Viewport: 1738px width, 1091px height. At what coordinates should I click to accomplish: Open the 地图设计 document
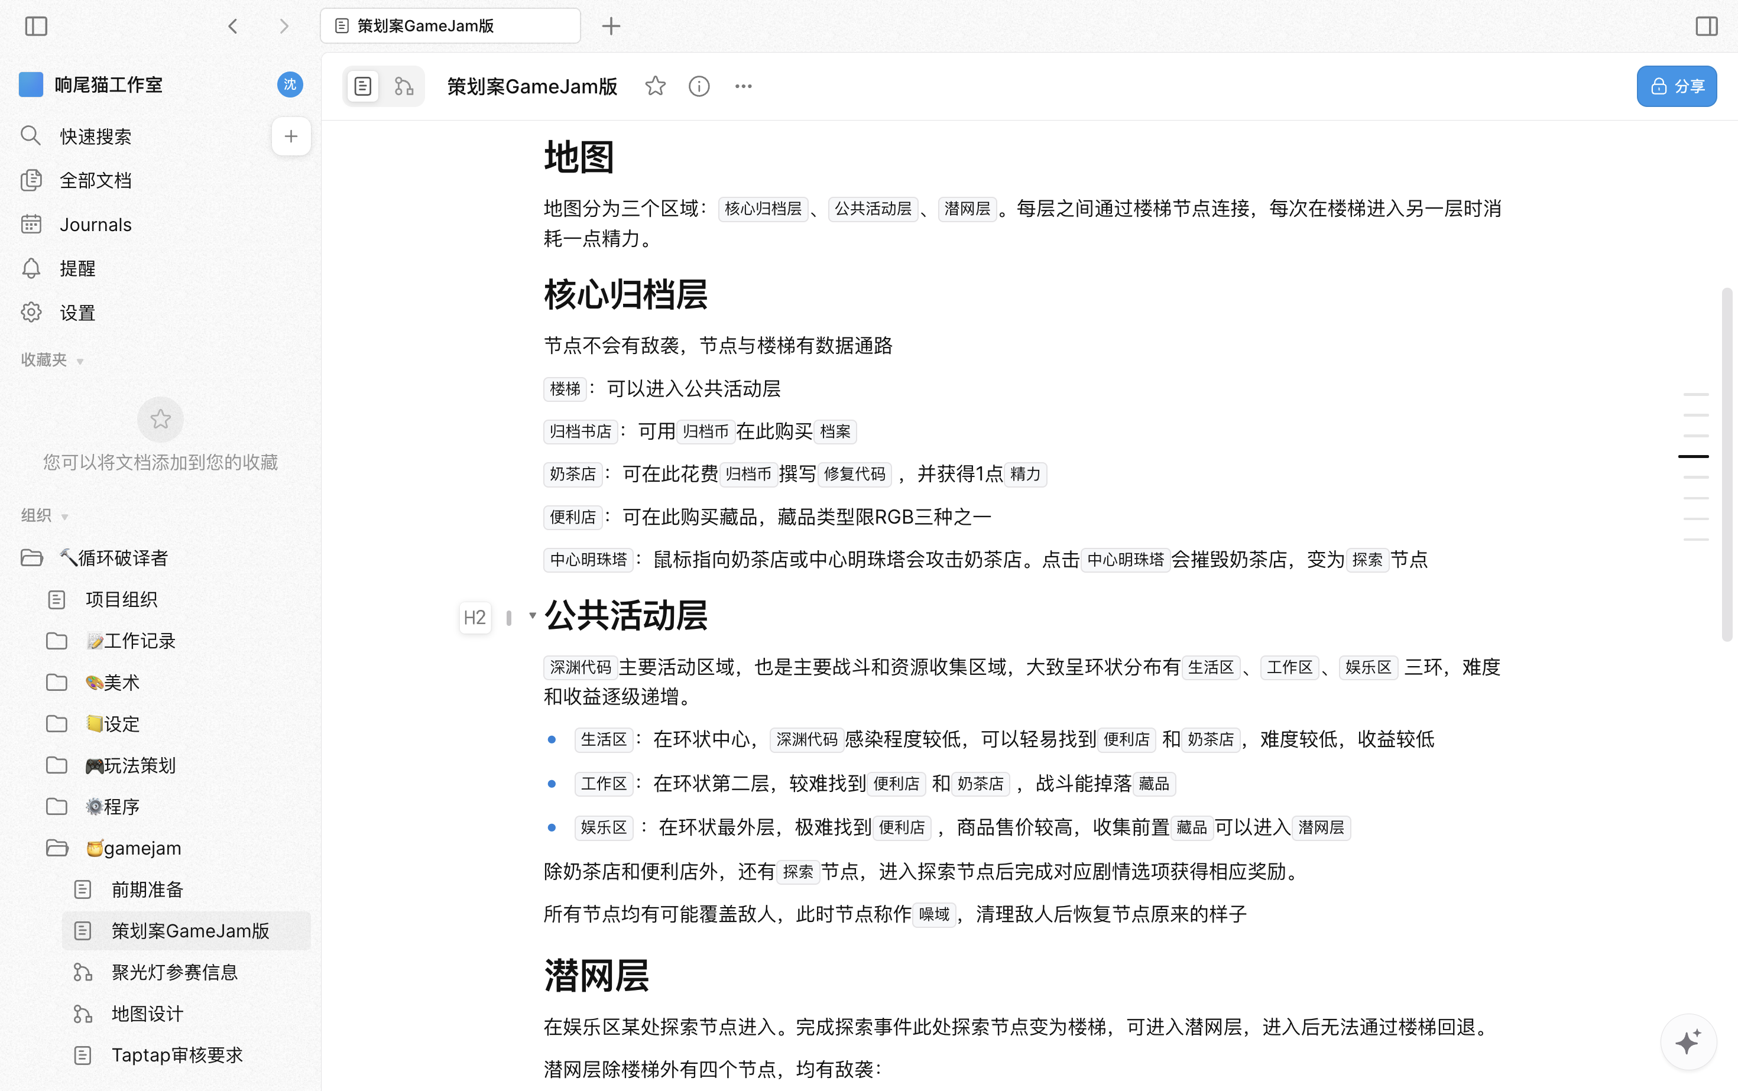click(147, 1014)
